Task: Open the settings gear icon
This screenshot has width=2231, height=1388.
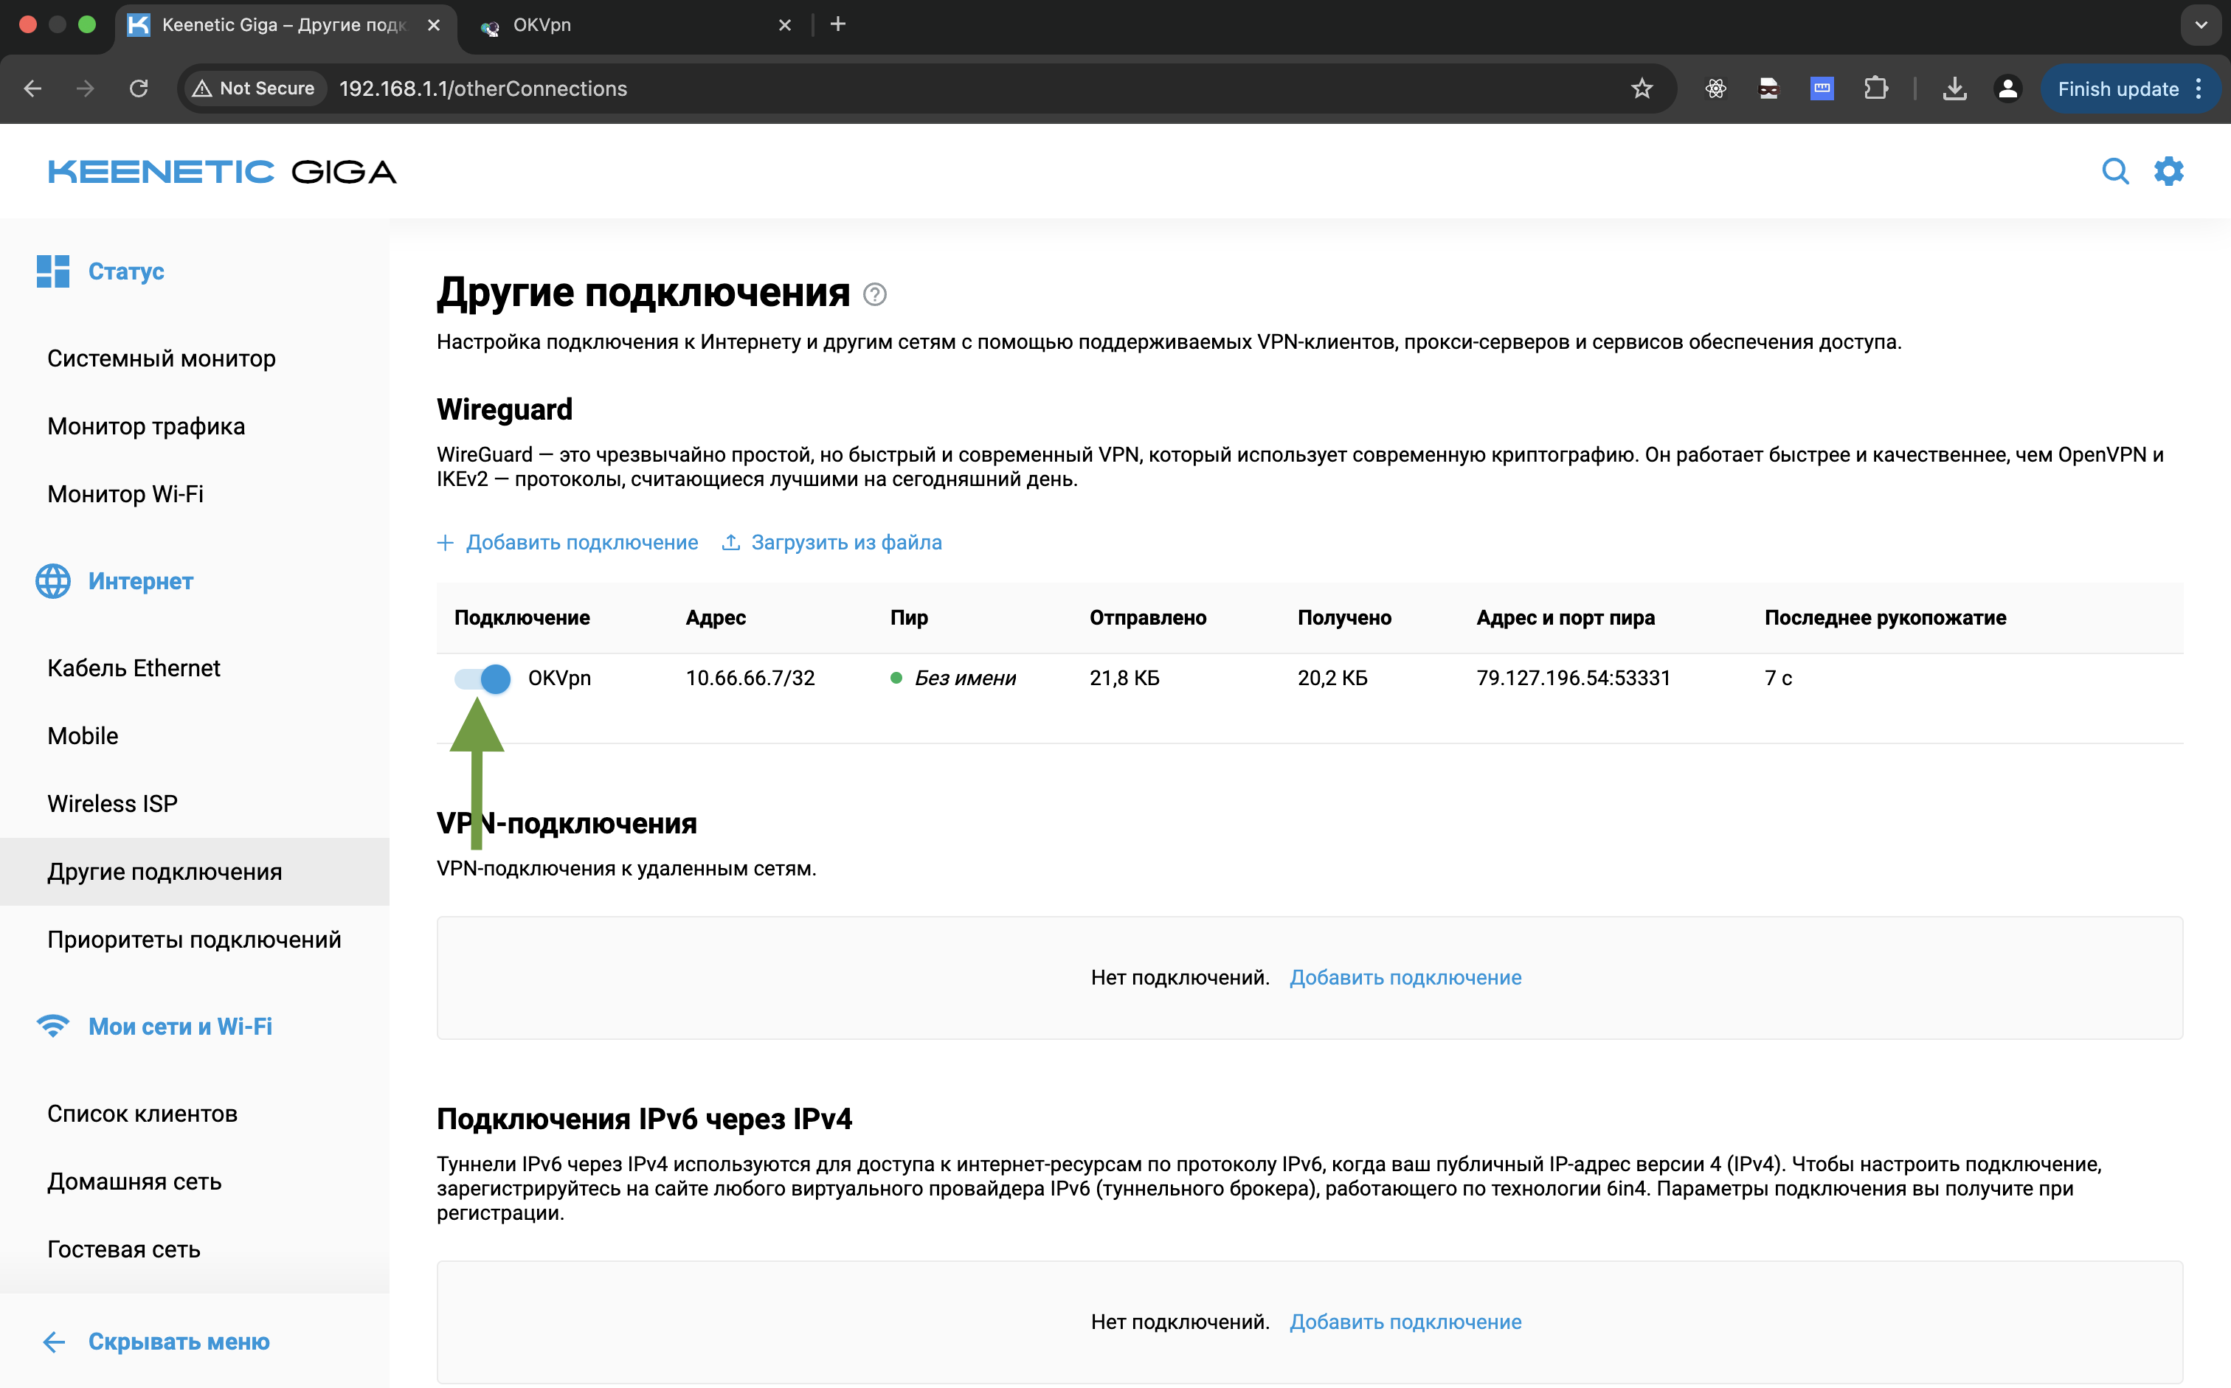Action: tap(2168, 172)
